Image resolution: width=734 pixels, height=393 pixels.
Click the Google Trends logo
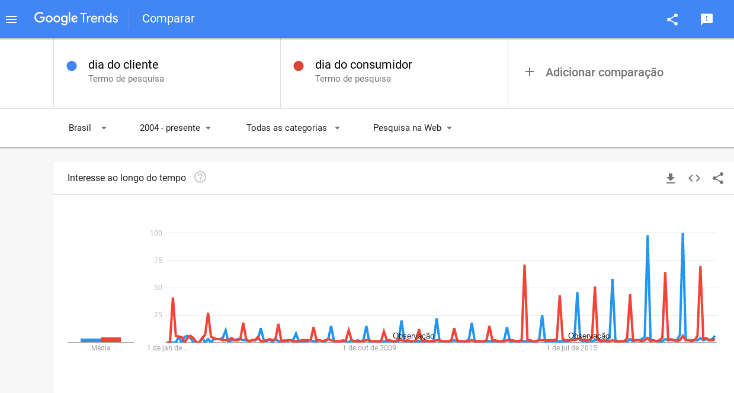click(x=76, y=18)
